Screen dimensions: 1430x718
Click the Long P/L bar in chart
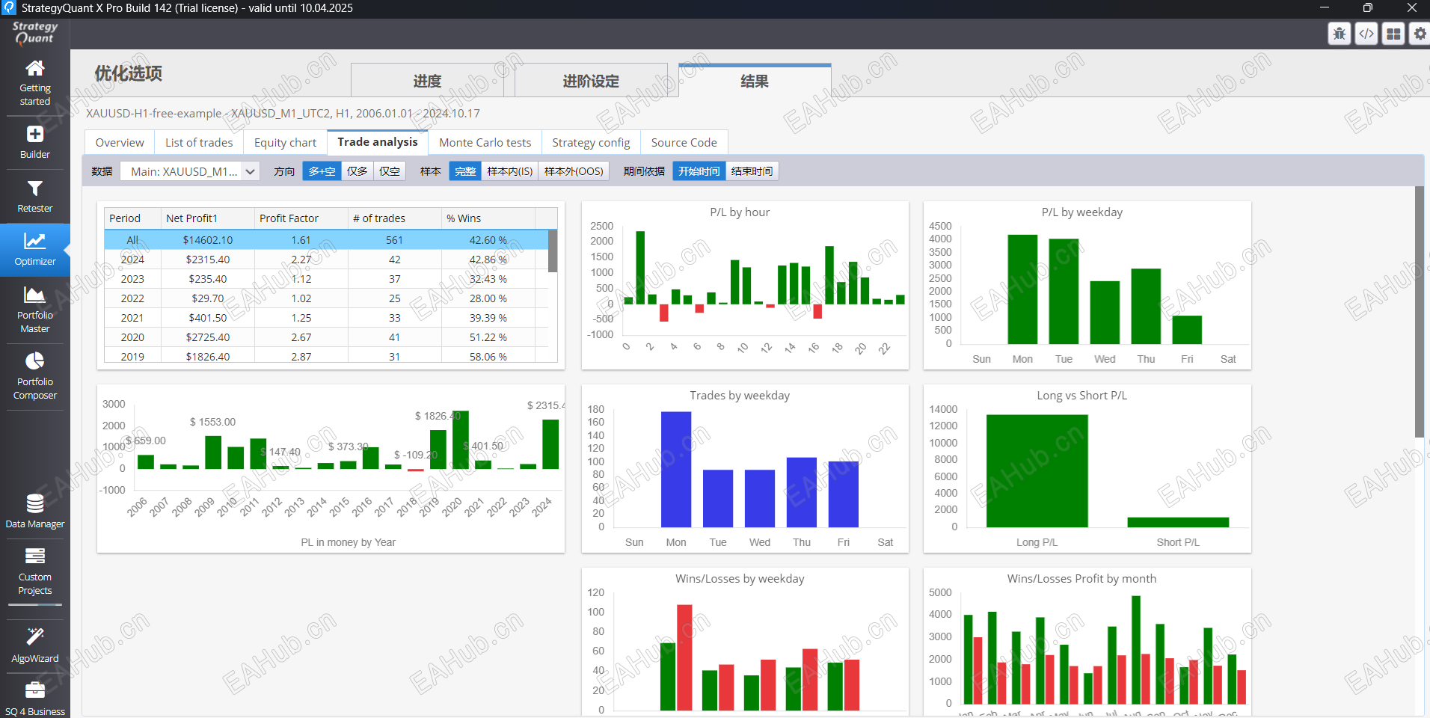1037,470
